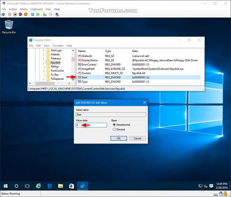Expand the FileInfo registry key
Viewport: 231px width, 197px height.
pyautogui.click(x=43, y=54)
